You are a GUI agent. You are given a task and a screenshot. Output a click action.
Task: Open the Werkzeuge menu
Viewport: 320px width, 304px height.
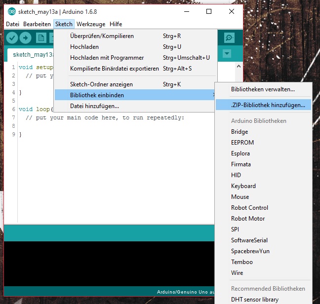91,24
